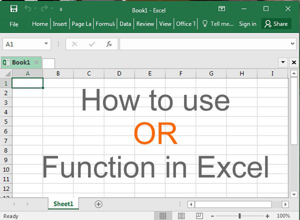Viewport: 300px width, 220px height.
Task: Click vertical scrollbar down arrow
Action: (x=294, y=194)
